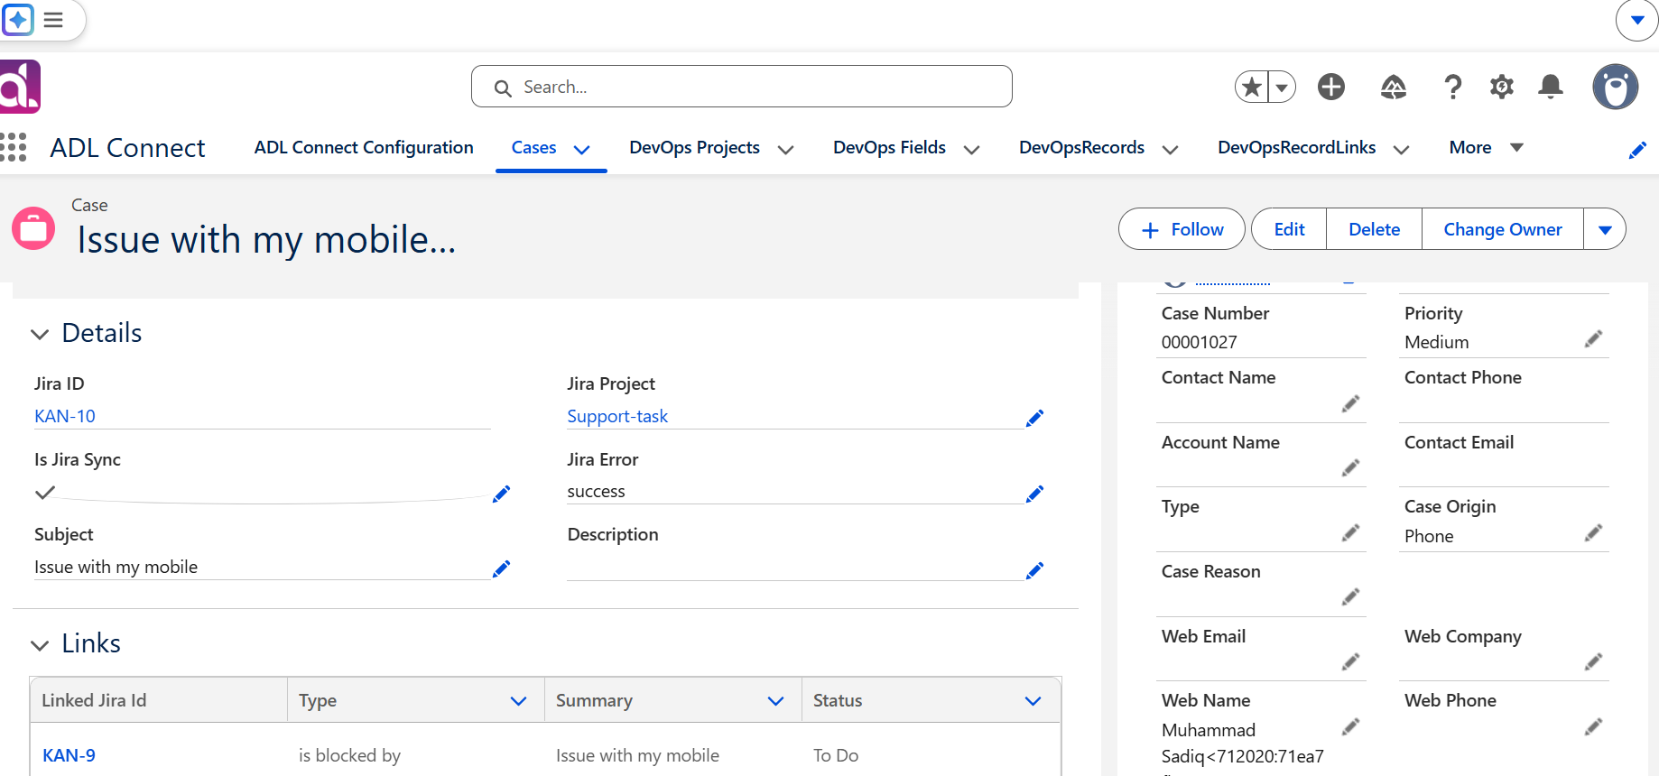Open the Notifications bell
Image resolution: width=1659 pixels, height=776 pixels.
tap(1551, 87)
